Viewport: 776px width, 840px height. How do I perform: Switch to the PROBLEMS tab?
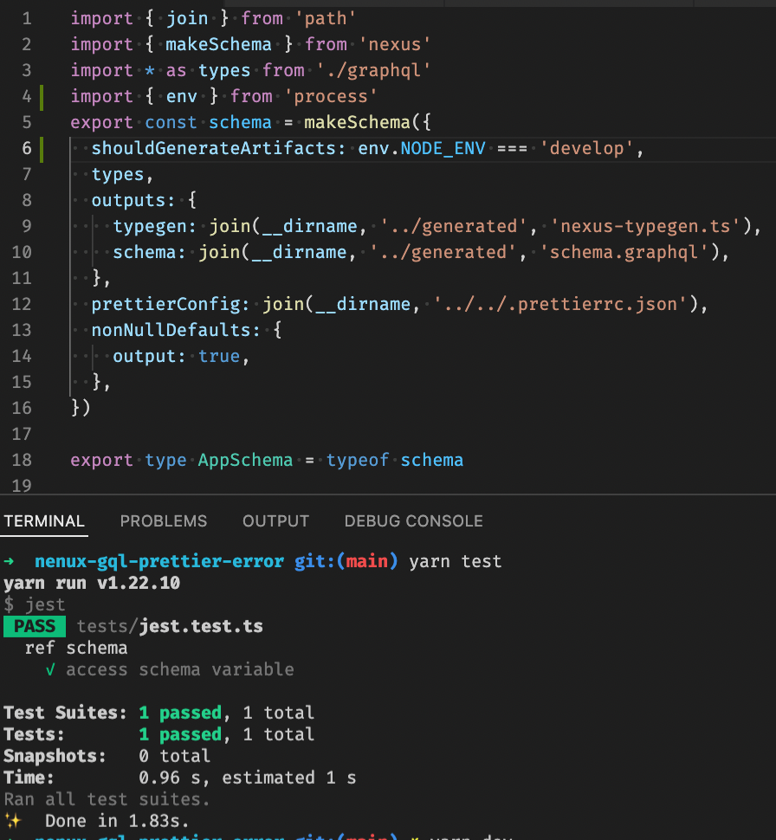click(163, 520)
